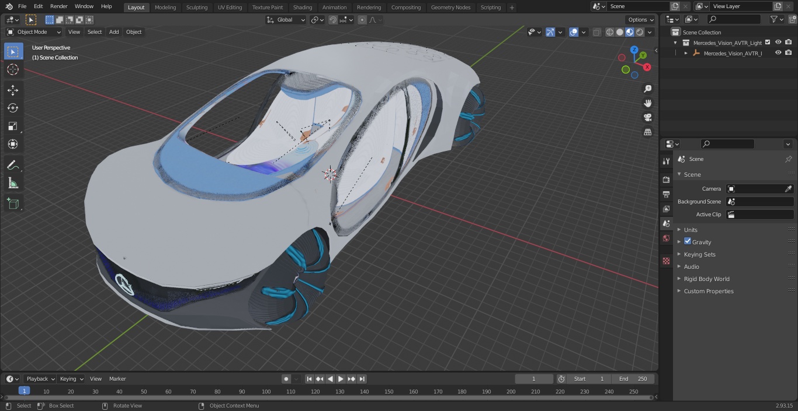Activate the Select Box tool

[13, 51]
